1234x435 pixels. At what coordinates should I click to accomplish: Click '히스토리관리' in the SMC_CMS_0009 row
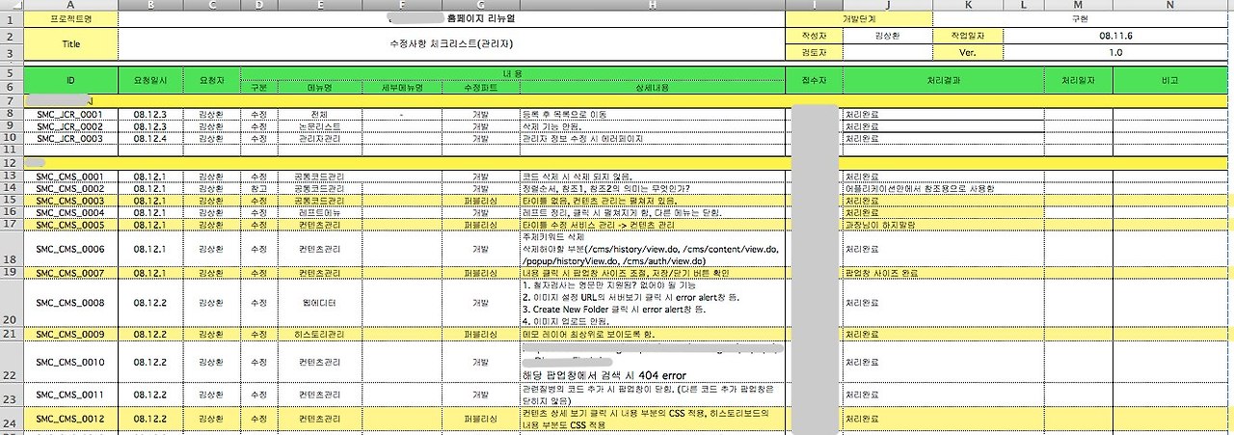(319, 334)
